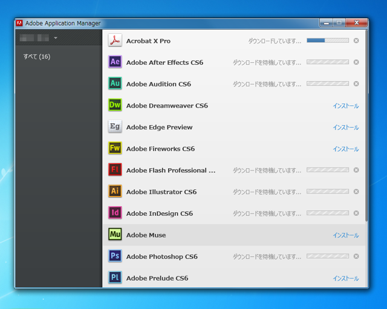This screenshot has height=309, width=387.
Task: Install Adobe Fireworks CS6
Action: (x=345, y=149)
